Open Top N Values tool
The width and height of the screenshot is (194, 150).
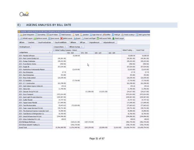[52, 35]
